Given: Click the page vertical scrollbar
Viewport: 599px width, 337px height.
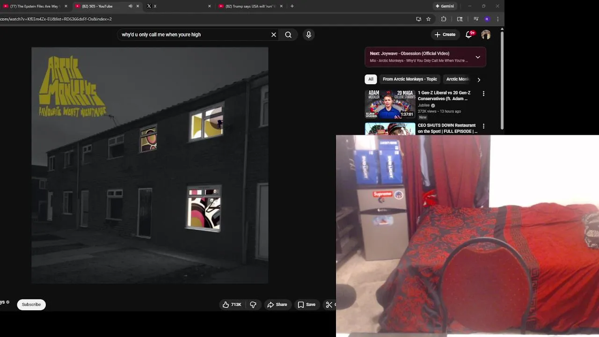Looking at the screenshot, I should coord(502,80).
